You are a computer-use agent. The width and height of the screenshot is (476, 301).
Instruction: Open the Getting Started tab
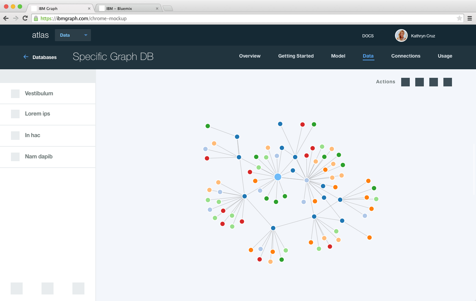click(x=296, y=56)
